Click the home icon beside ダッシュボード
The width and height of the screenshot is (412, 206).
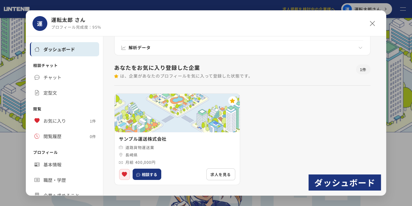(x=37, y=49)
